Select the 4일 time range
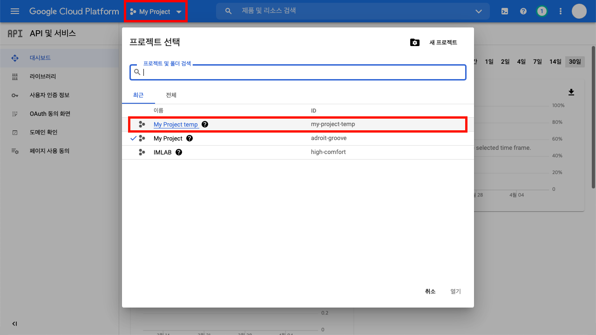Screen dimensions: 596x335 (521, 61)
